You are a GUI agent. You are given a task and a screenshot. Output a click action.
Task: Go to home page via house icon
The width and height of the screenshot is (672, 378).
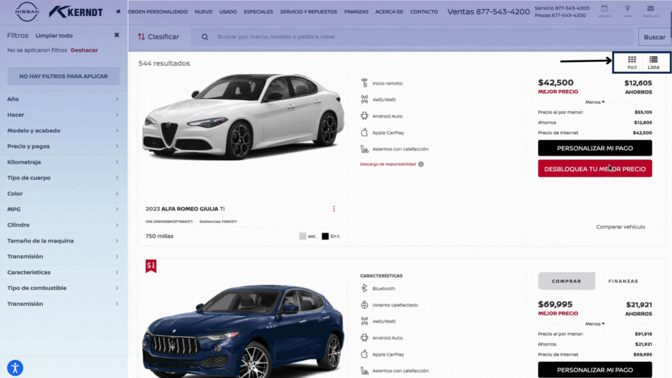point(118,12)
